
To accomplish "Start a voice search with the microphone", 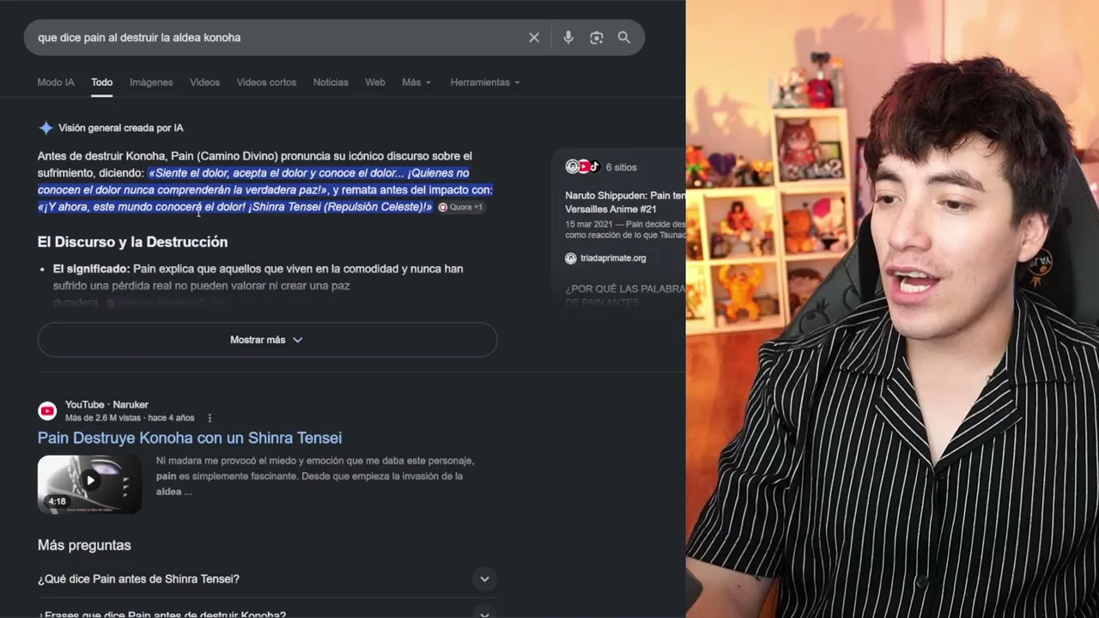I will [568, 38].
